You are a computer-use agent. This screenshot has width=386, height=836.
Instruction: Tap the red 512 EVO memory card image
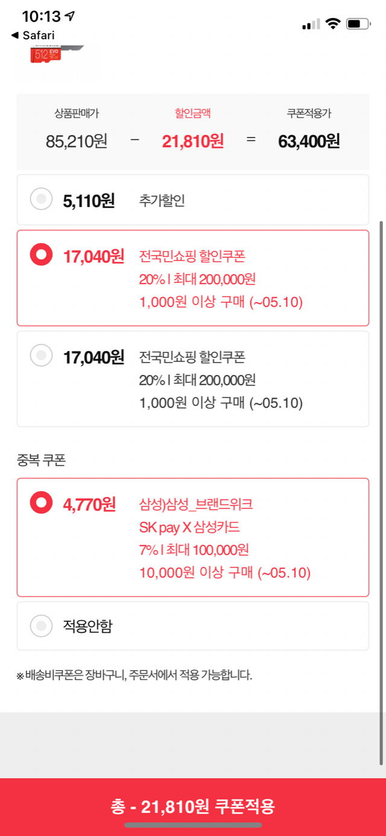[x=49, y=54]
